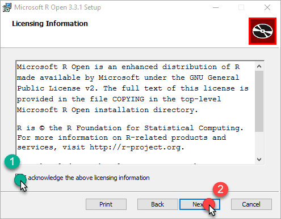281x219 pixels.
Task: Click the Next button
Action: [x=200, y=204]
